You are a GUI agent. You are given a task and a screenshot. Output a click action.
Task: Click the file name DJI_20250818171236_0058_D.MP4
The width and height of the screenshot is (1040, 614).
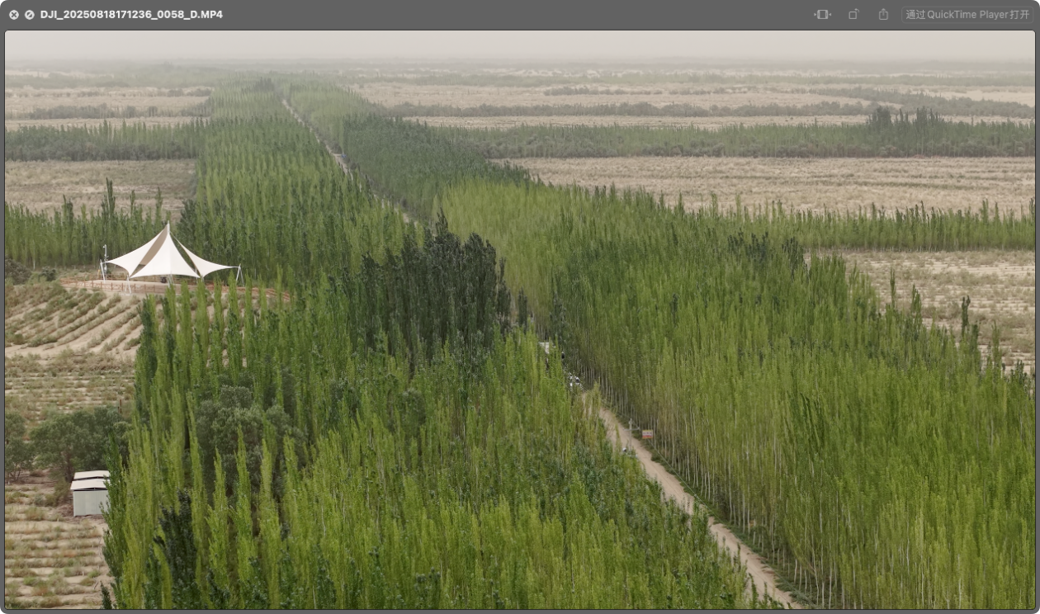131,15
